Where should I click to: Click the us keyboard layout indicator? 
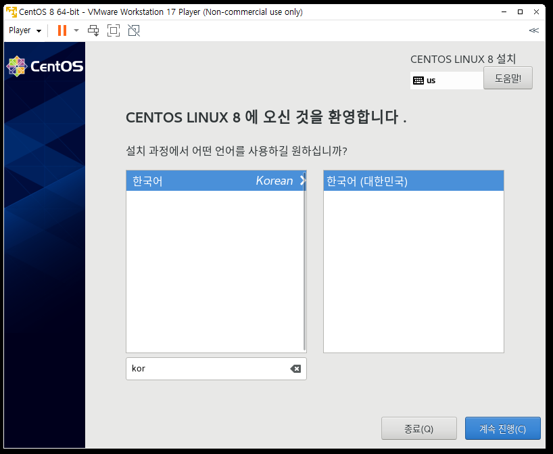click(x=446, y=81)
